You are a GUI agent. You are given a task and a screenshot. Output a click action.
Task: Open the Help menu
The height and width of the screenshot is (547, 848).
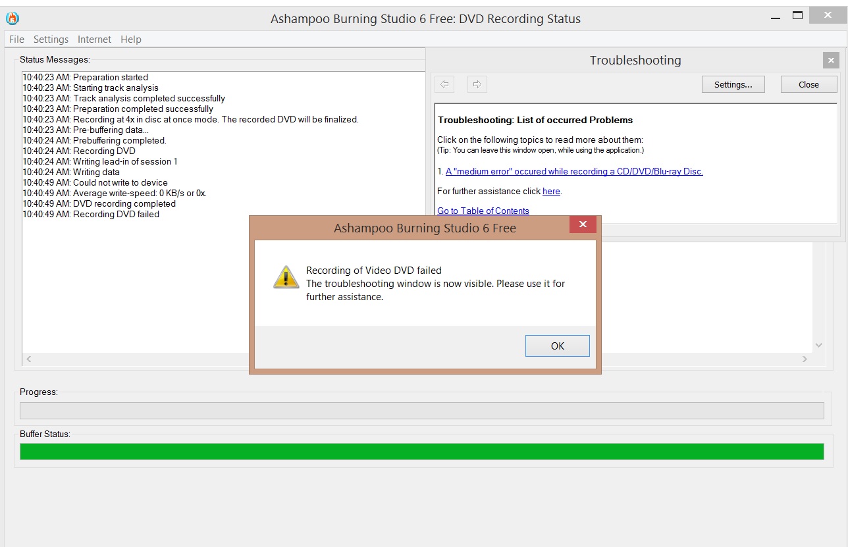[131, 39]
